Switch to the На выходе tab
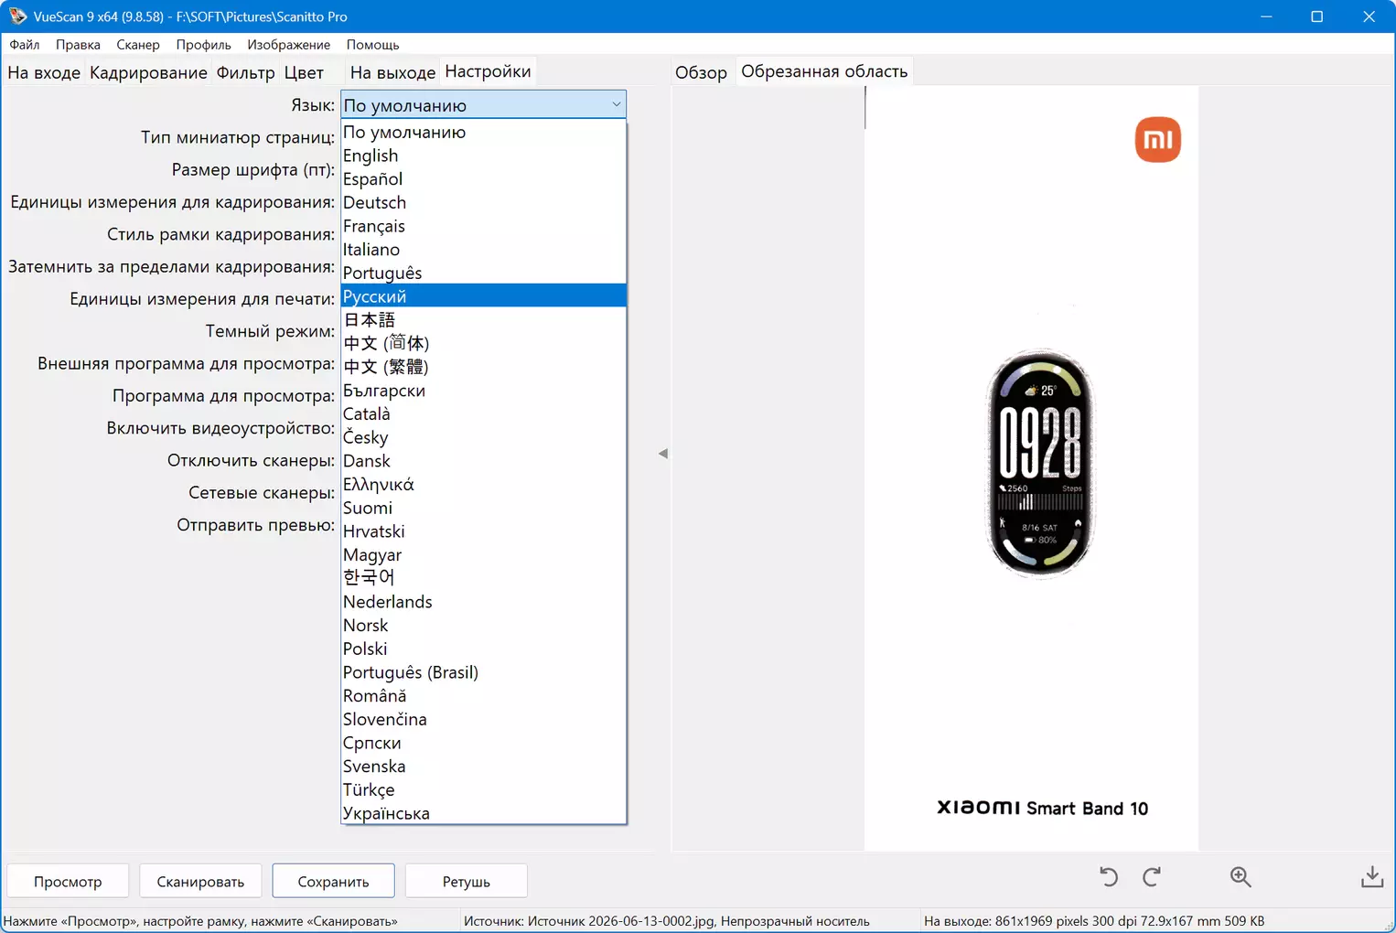Image resolution: width=1396 pixels, height=933 pixels. [392, 72]
